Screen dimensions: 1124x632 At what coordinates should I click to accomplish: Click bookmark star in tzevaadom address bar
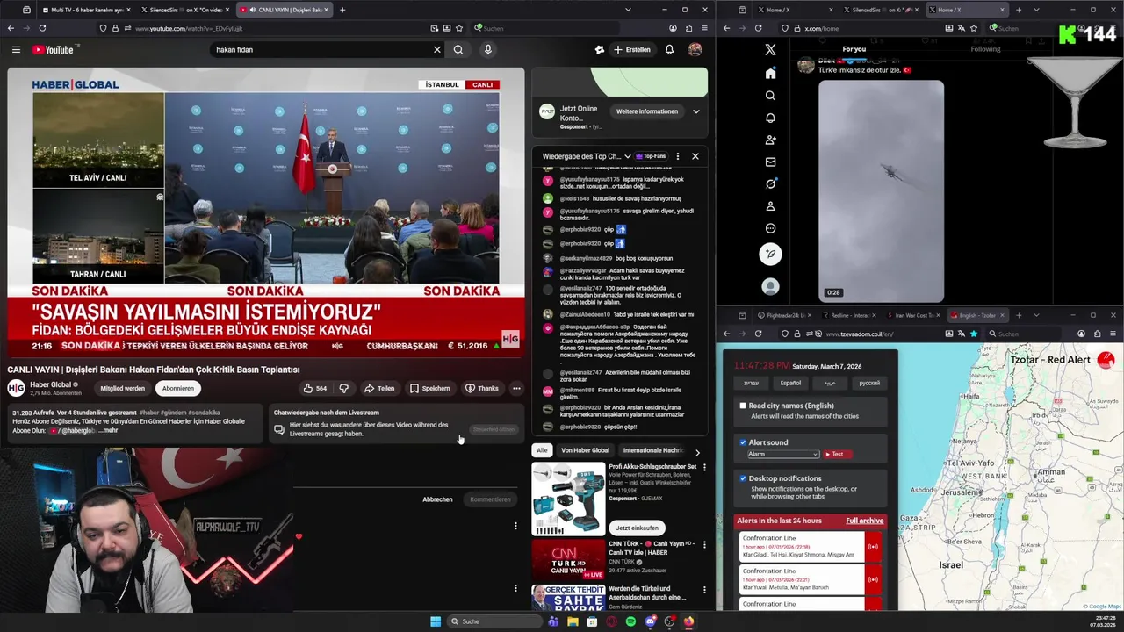(973, 334)
